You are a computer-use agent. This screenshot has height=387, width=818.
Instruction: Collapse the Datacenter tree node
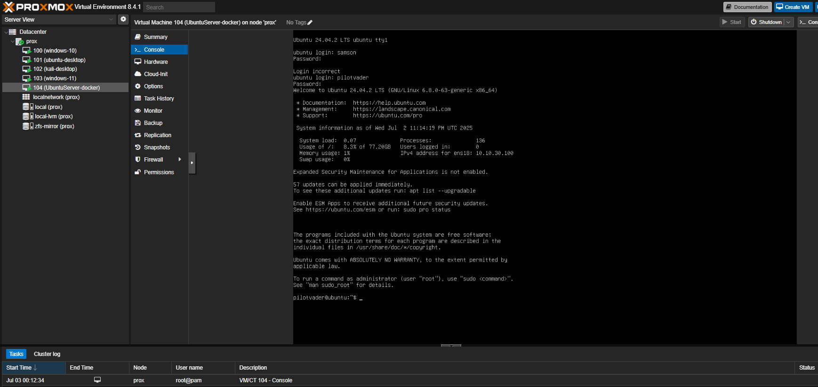pos(6,32)
